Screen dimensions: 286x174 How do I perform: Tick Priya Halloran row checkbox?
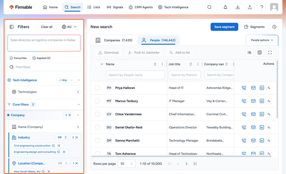tap(97, 88)
